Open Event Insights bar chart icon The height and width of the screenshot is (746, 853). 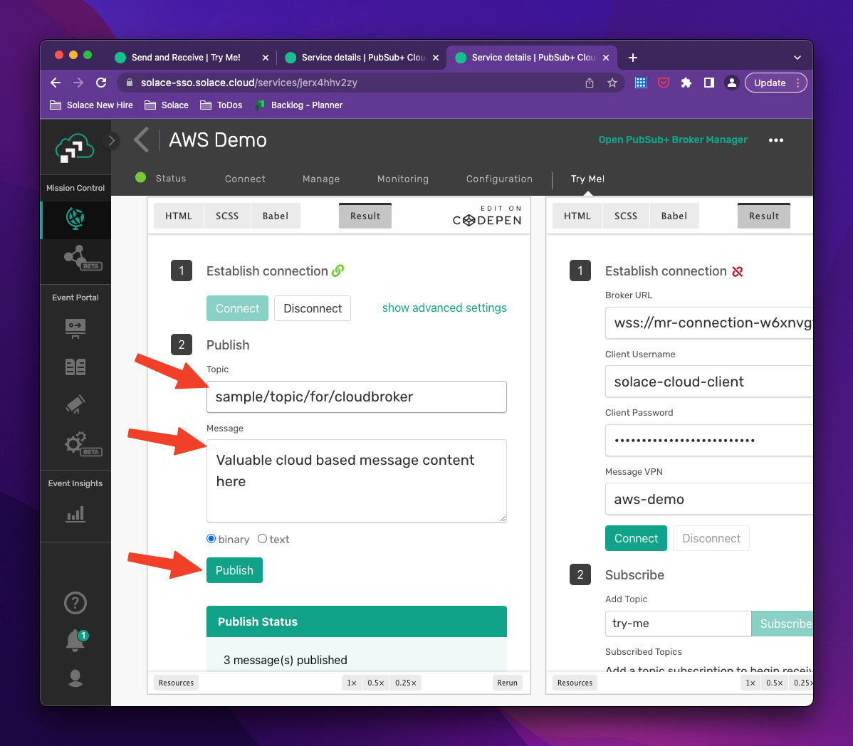coord(75,513)
